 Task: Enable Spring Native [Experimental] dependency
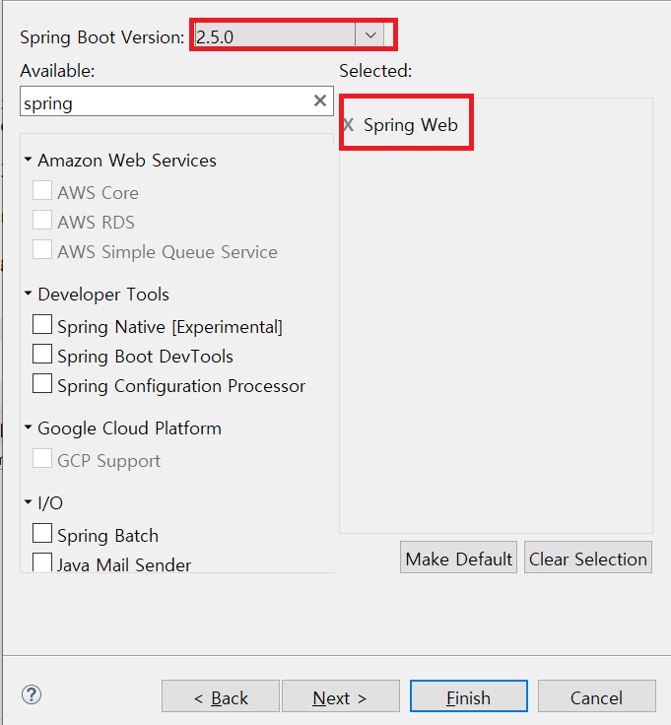(x=42, y=325)
